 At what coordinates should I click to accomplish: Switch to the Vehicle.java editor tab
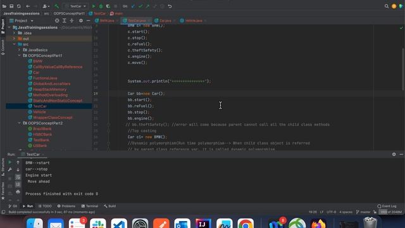193,21
